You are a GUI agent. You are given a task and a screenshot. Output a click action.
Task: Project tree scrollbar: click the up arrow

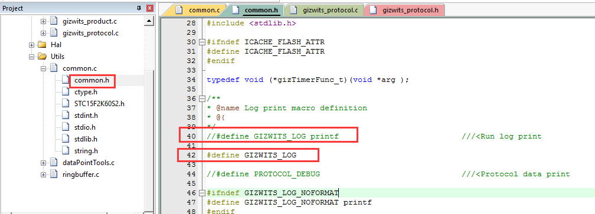149,21
